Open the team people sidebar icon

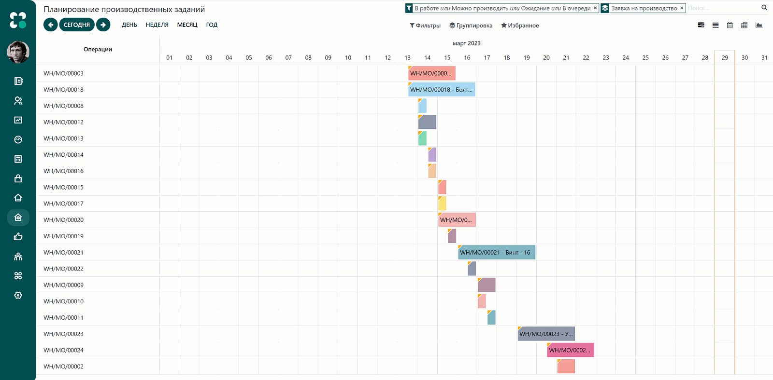(18, 257)
